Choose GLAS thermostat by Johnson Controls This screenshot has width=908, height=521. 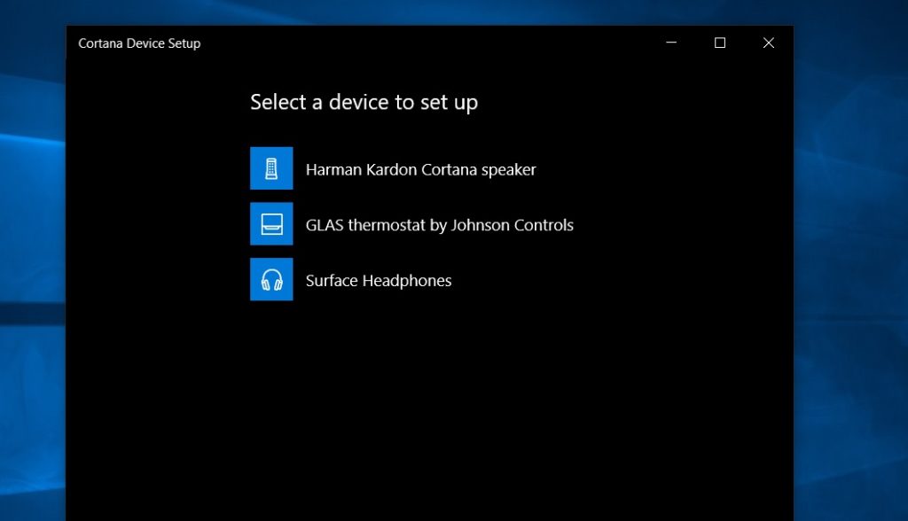tap(440, 225)
